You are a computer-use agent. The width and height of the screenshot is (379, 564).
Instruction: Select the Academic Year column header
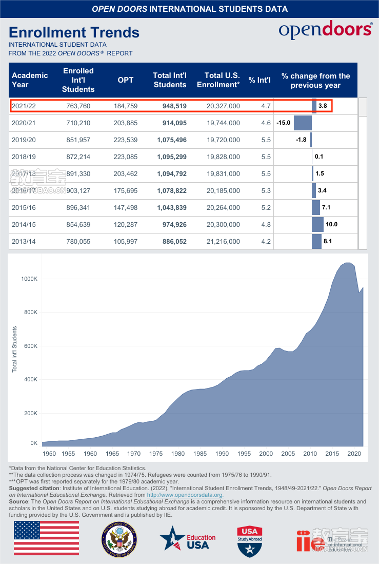[x=30, y=80]
